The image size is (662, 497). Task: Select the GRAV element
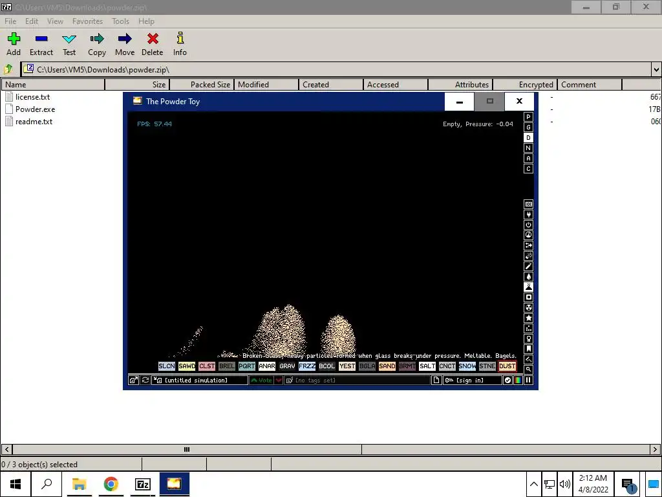point(287,366)
